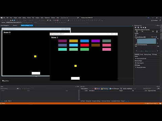Collapse the Events section in Diagnostic Tools
The height and width of the screenshot is (121, 162).
pos(135,34)
